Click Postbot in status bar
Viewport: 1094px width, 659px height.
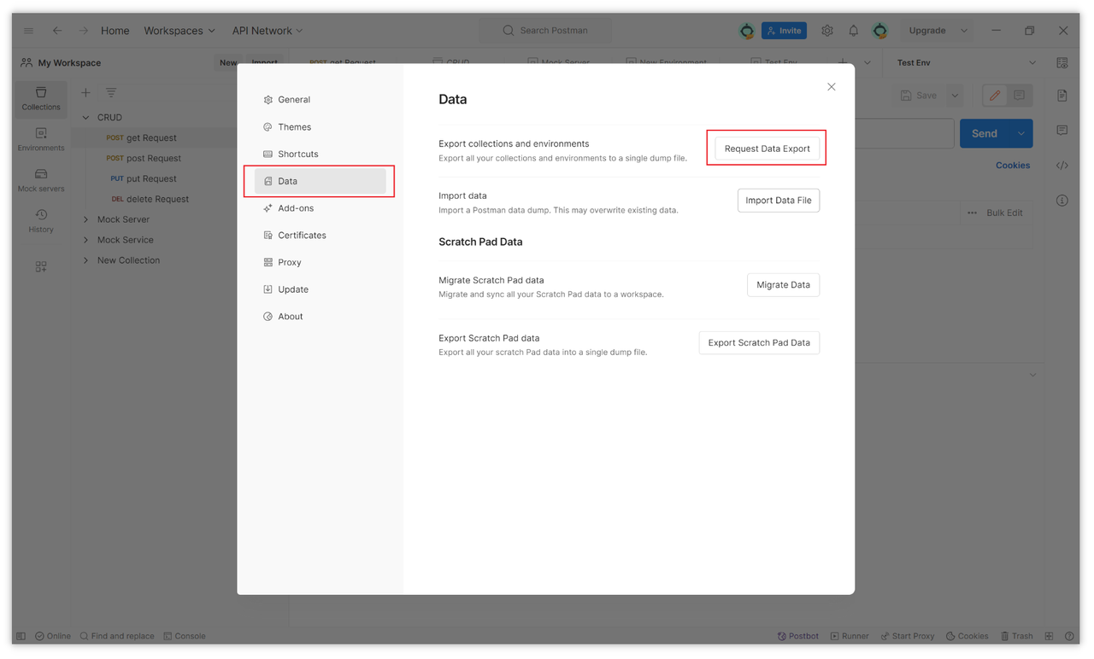[x=798, y=637]
